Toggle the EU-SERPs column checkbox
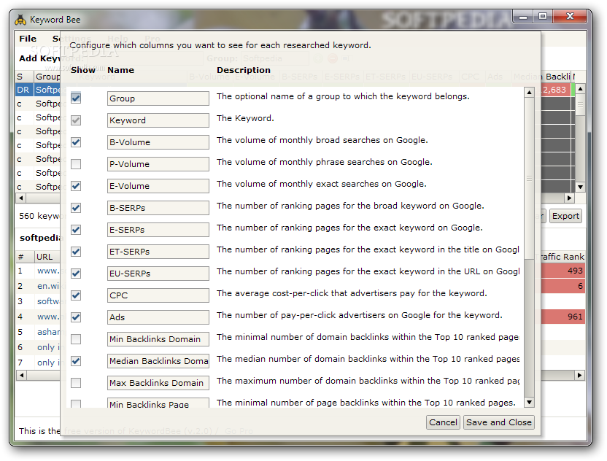The width and height of the screenshot is (607, 461). [x=76, y=274]
